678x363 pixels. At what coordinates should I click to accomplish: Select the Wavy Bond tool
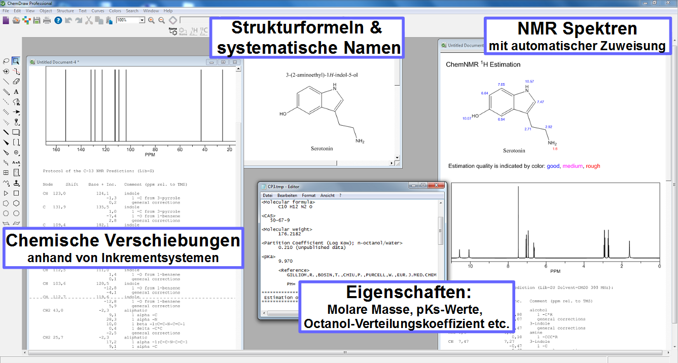[6, 163]
